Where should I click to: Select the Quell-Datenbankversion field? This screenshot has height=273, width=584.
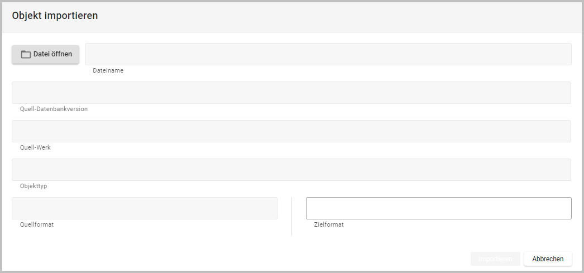(x=291, y=93)
